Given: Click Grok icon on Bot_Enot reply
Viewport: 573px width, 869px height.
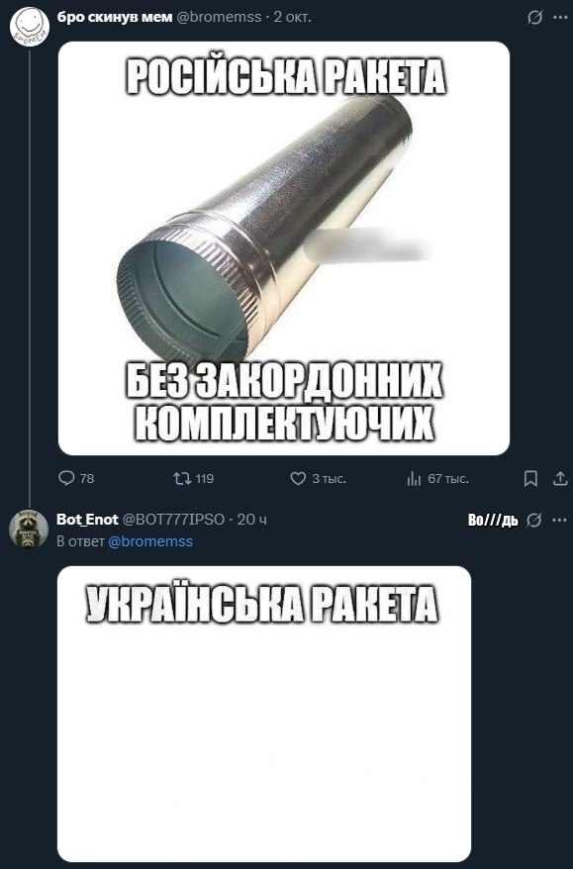Looking at the screenshot, I should click(533, 520).
